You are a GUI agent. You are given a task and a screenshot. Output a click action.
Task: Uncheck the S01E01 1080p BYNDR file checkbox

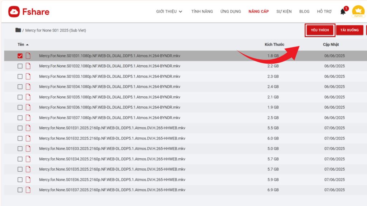click(20, 56)
